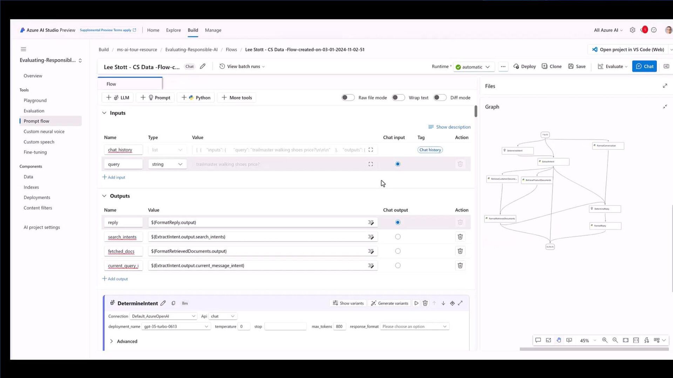The width and height of the screenshot is (673, 378).
Task: Delete the DetermineIntent node
Action: [425, 303]
